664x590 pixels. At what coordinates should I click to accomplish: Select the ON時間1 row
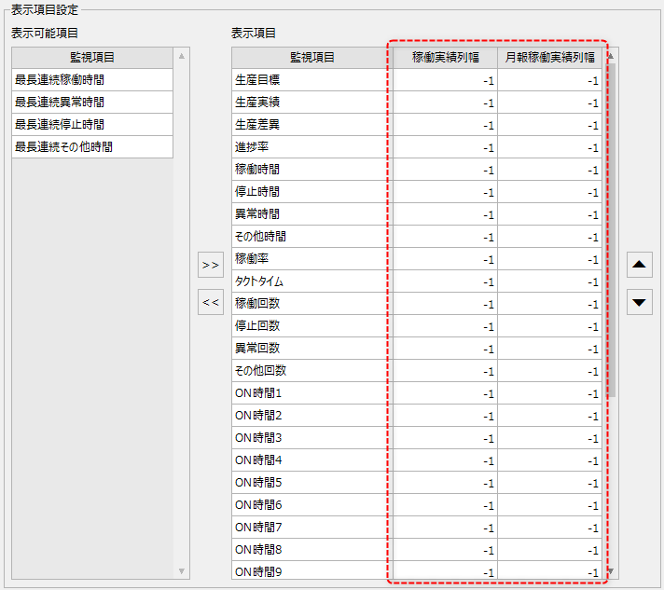point(417,393)
